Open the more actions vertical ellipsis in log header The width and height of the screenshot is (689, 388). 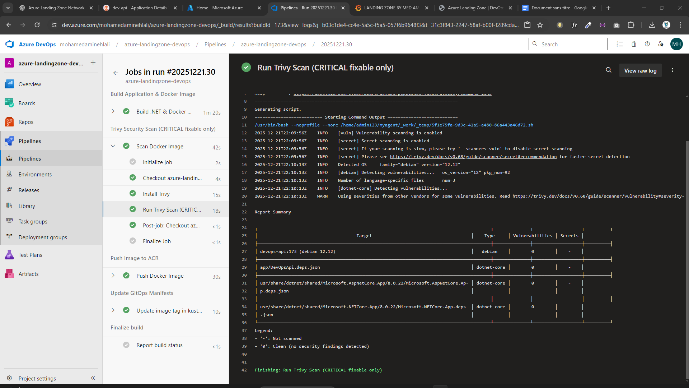(x=672, y=70)
